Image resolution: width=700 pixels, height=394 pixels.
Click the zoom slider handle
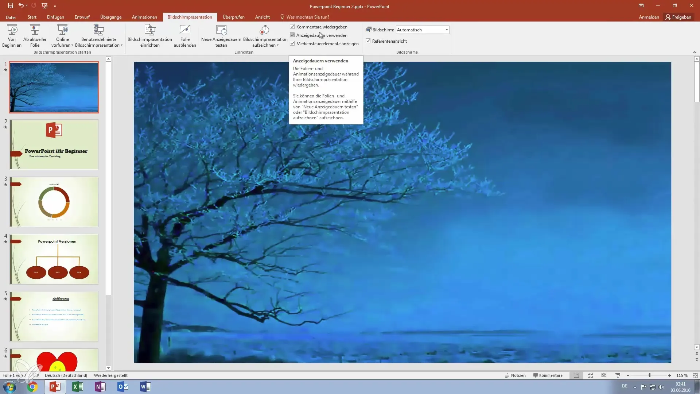coord(649,375)
